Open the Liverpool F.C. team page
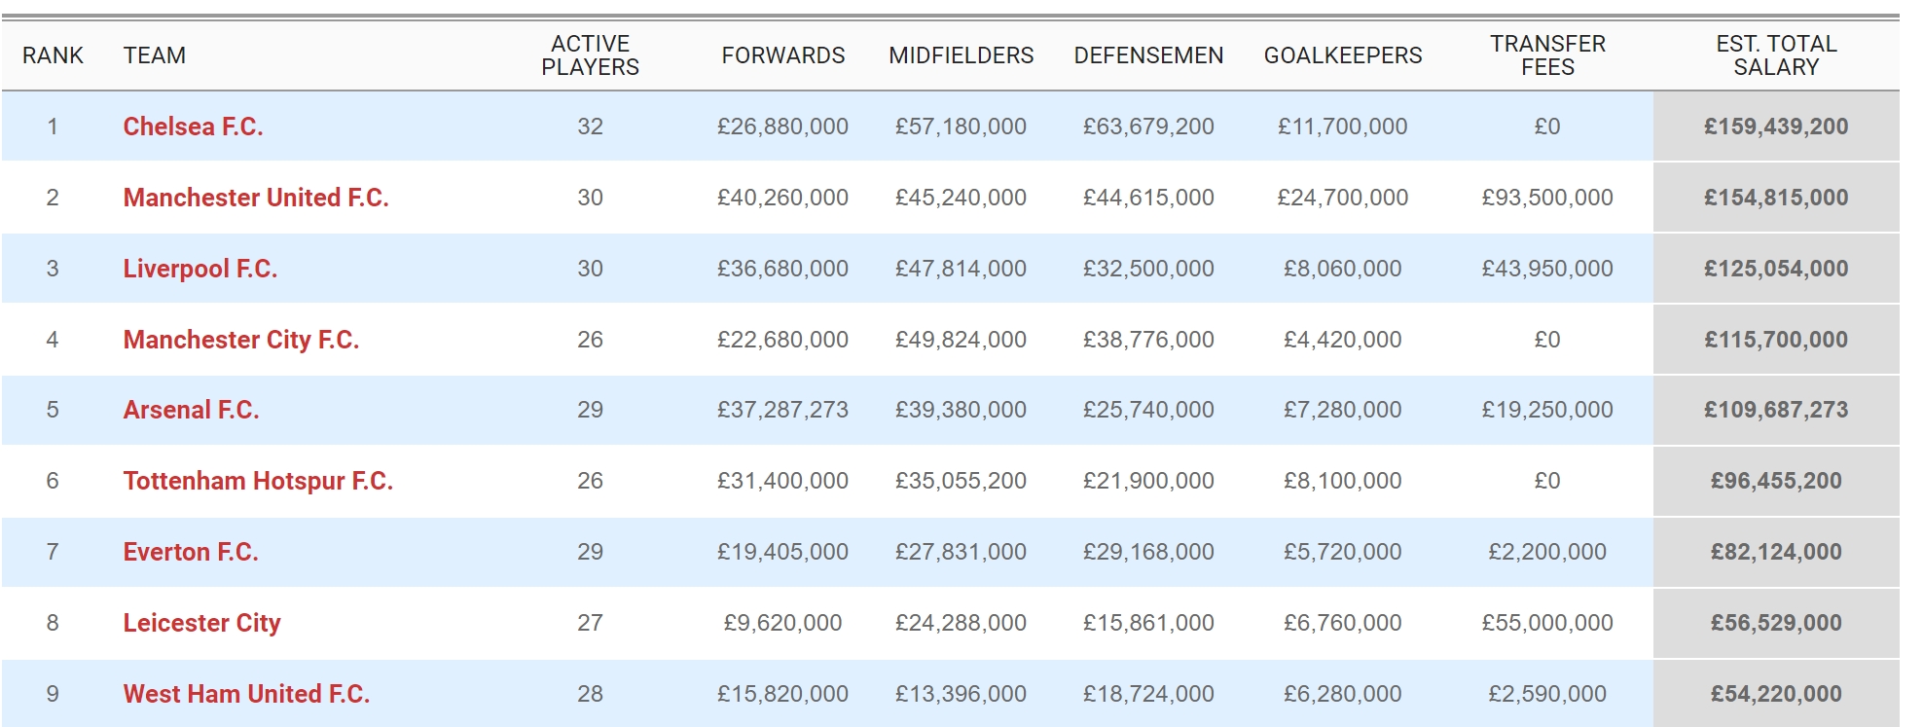 [200, 269]
